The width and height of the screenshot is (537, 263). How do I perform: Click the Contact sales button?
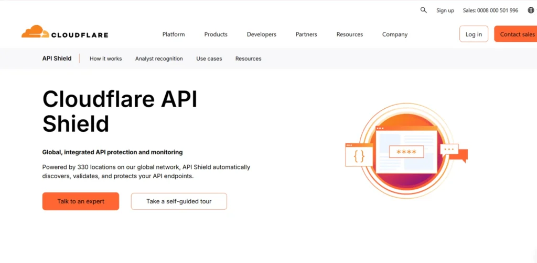click(515, 34)
